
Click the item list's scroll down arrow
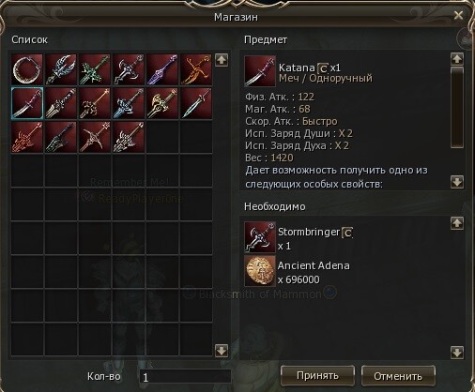(222, 351)
